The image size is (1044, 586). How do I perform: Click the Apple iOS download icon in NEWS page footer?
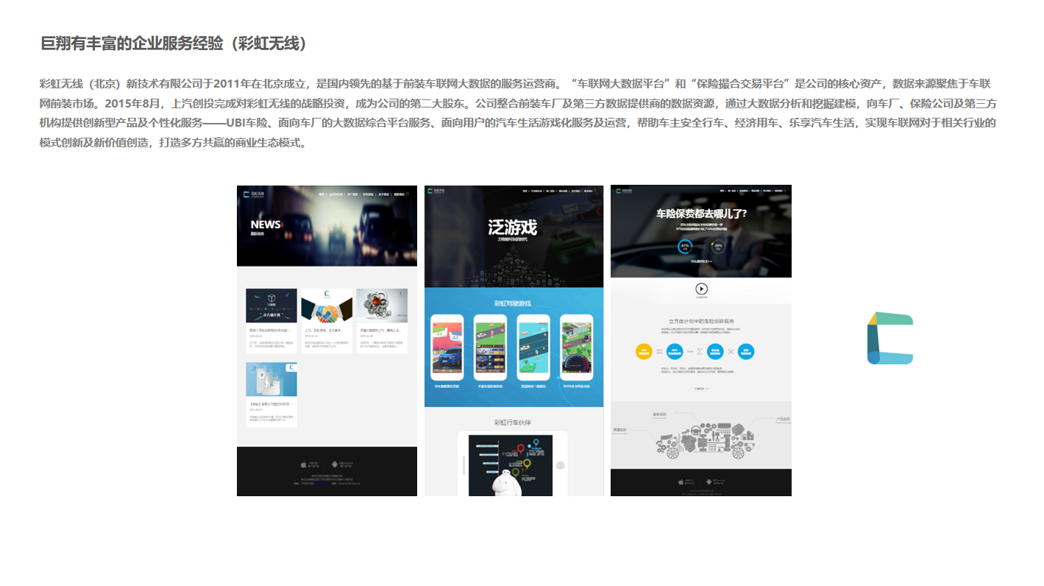click(x=304, y=465)
